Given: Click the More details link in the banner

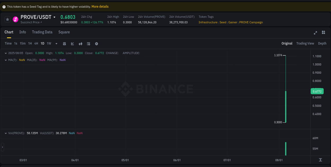Looking at the screenshot, I should (100, 7).
